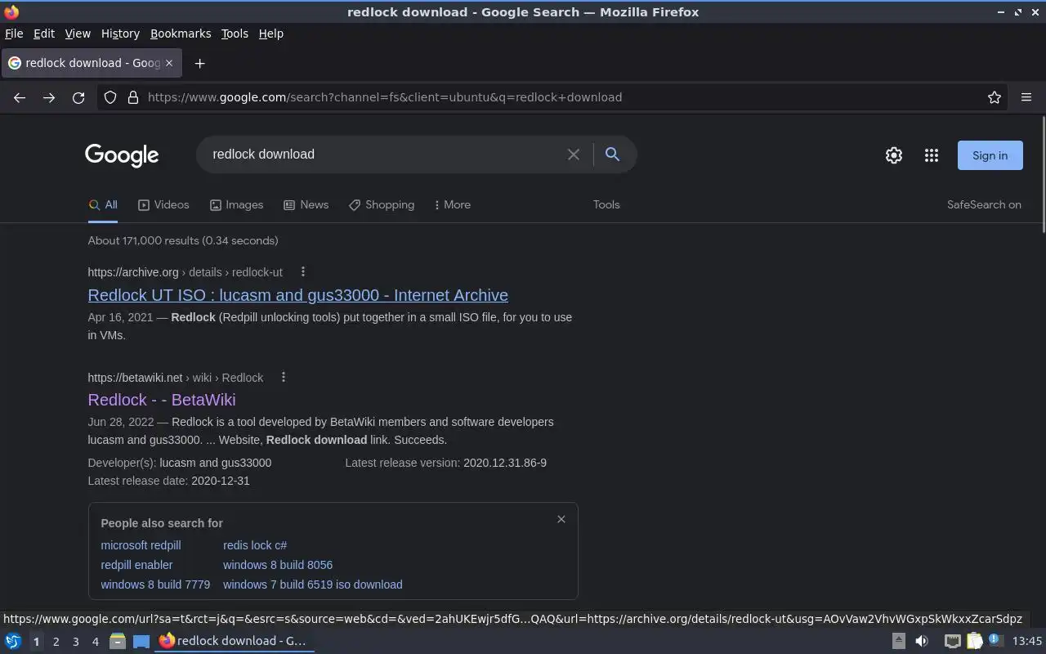Open the tracking protection shield icon
1046x654 pixels.
(x=110, y=97)
